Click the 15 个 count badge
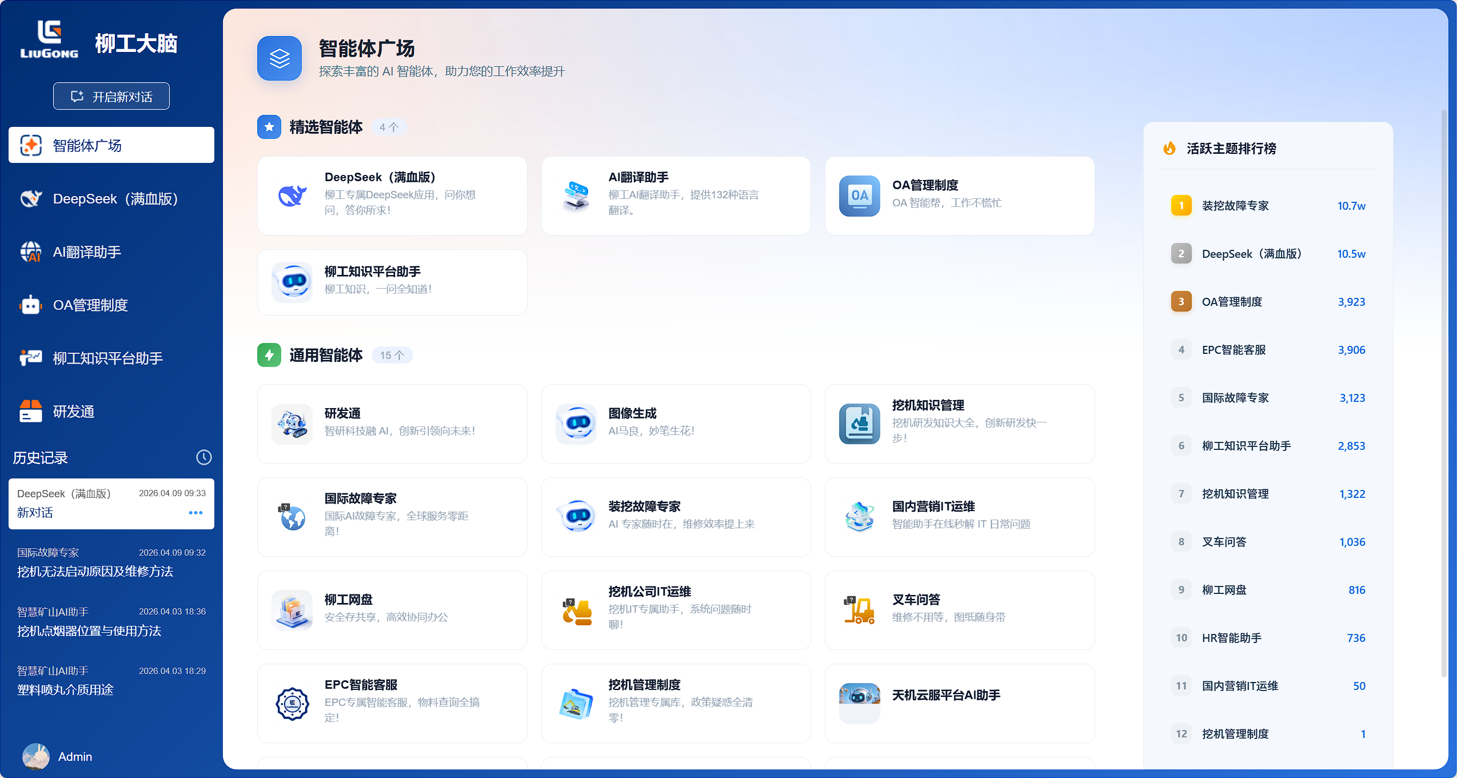The image size is (1457, 778). click(392, 355)
